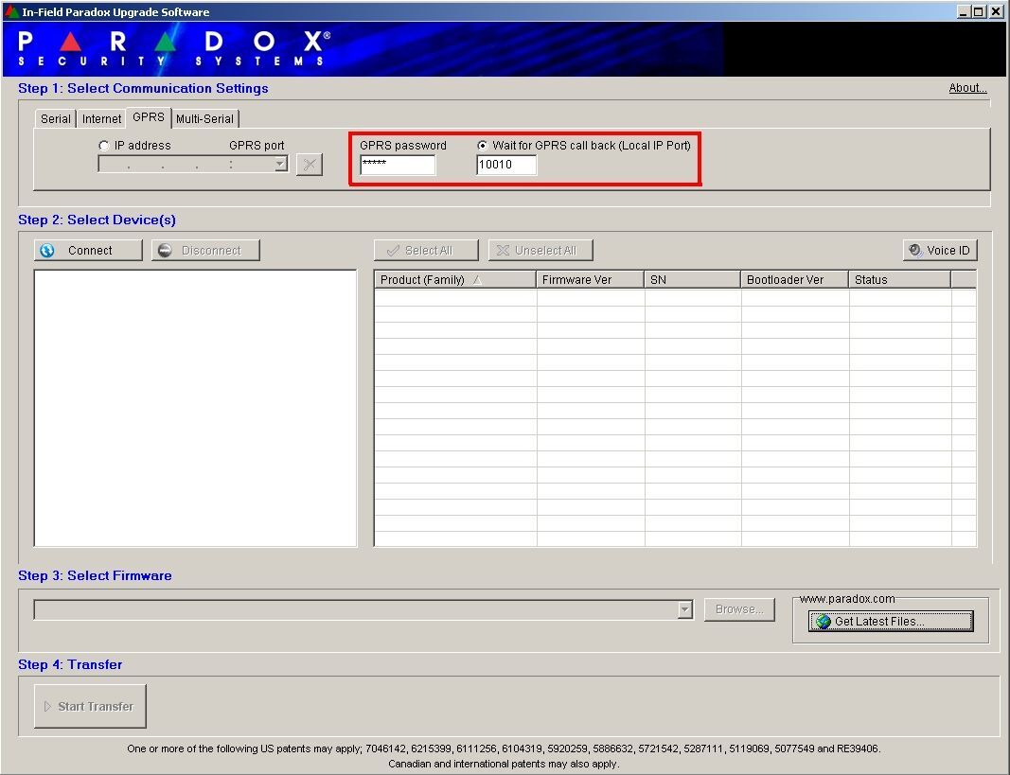
Task: Select the IP address radio button
Action: (x=104, y=146)
